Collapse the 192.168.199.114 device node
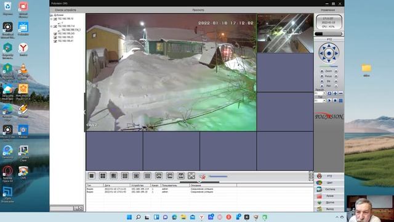 pos(52,26)
